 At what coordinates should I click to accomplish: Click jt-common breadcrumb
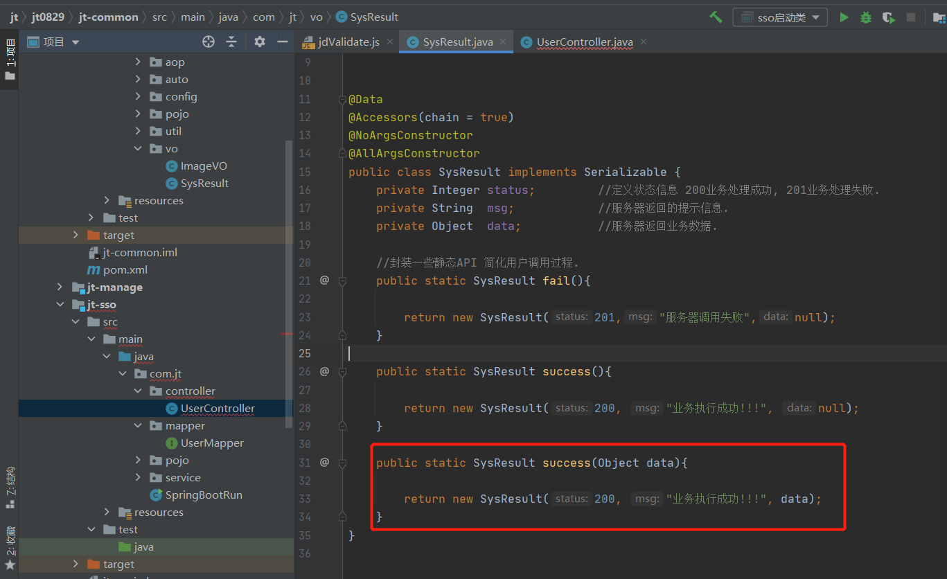coord(108,17)
